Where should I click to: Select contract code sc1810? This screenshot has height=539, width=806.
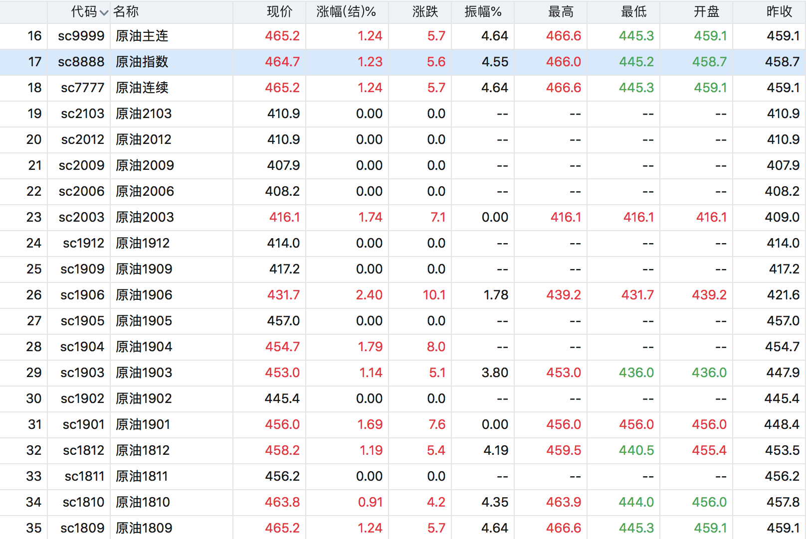(x=83, y=502)
